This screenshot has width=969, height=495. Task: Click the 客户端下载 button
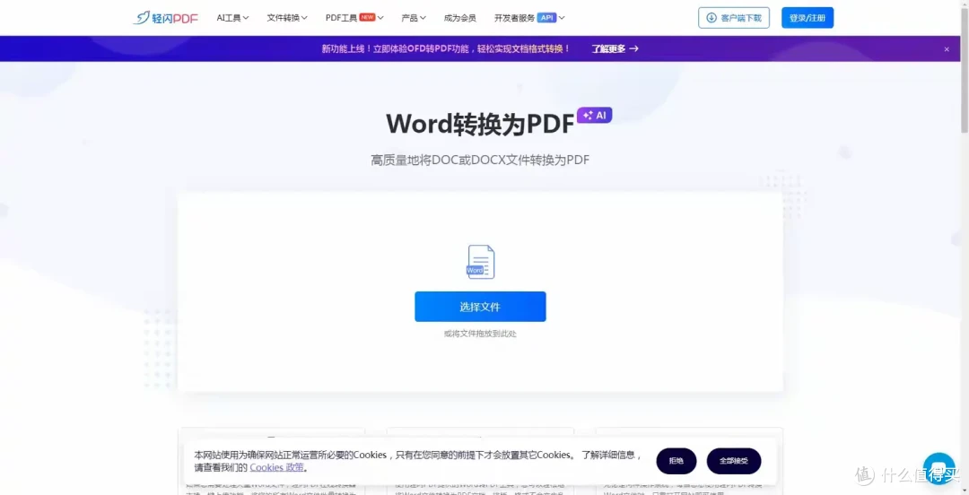point(734,18)
